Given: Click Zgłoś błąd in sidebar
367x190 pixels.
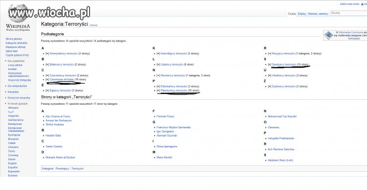Looking at the screenshot, I should [12, 51].
